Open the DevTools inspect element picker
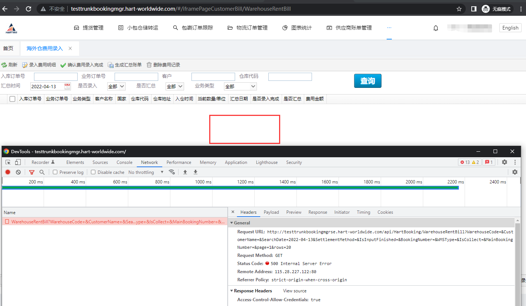This screenshot has width=526, height=306. pos(8,162)
